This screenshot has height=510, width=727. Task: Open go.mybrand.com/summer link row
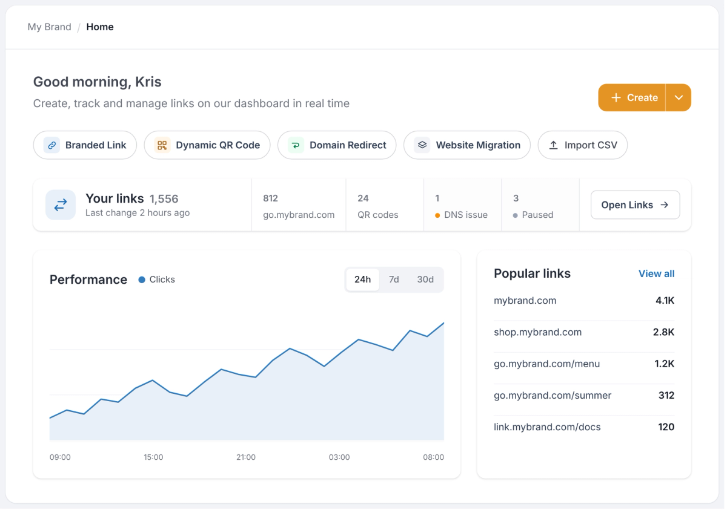click(x=584, y=395)
